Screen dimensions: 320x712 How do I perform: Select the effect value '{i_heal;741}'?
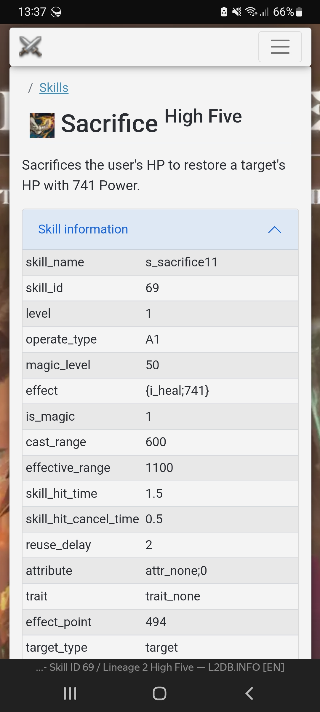point(177,391)
